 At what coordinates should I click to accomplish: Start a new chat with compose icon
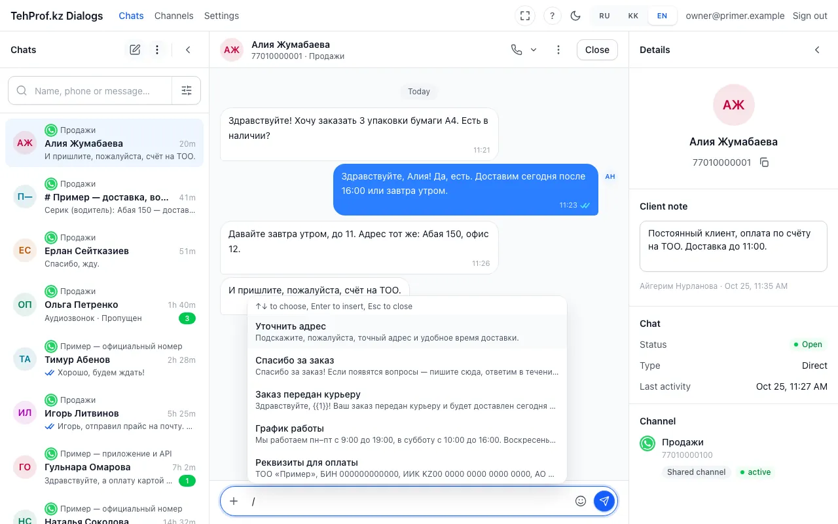click(135, 50)
